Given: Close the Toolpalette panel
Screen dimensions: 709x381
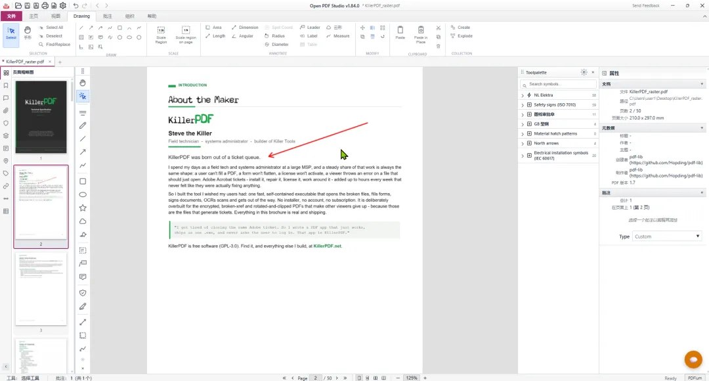Looking at the screenshot, I should point(593,72).
